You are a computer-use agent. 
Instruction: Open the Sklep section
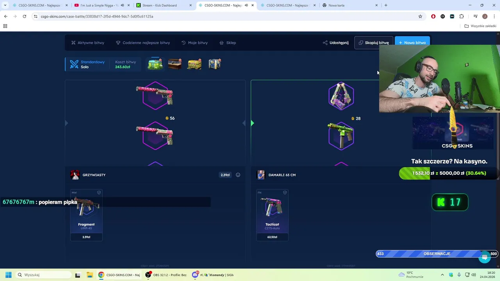click(227, 43)
